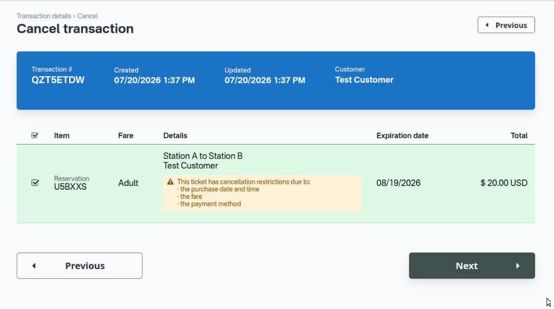The height and width of the screenshot is (309, 554).
Task: Click the large Previous button below the table
Action: click(80, 266)
